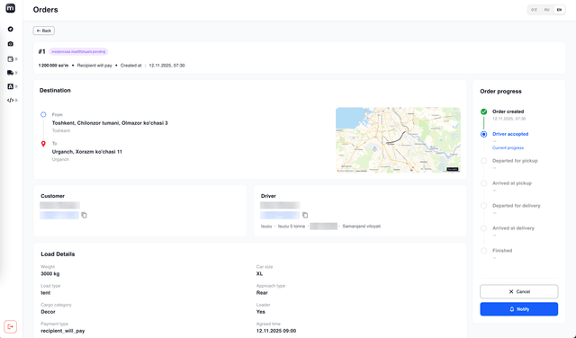Click the Isuzu 5 tonna vehicle text
Image resolution: width=576 pixels, height=338 pixels.
[292, 227]
